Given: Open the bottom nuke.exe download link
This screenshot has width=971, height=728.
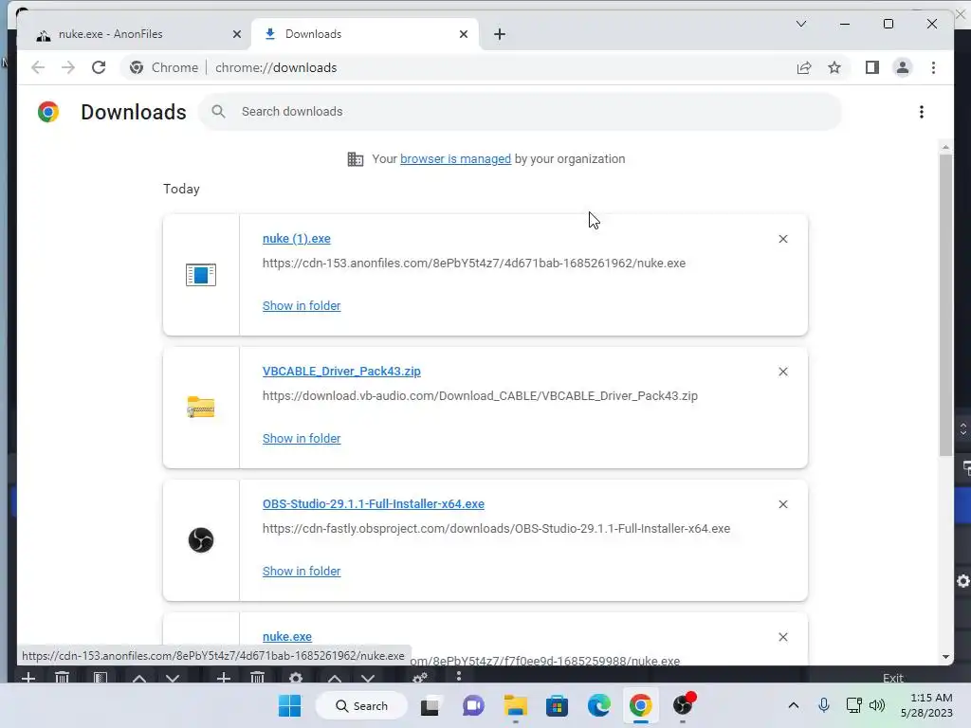Looking at the screenshot, I should (286, 637).
